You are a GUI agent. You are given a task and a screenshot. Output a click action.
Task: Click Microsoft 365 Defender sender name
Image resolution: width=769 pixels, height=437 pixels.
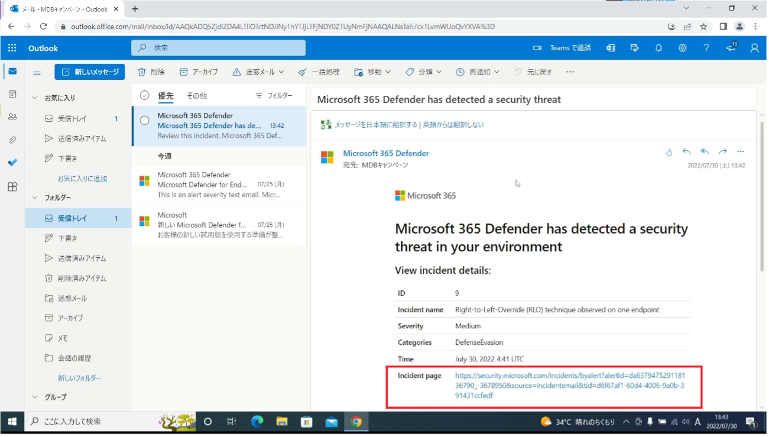click(386, 153)
